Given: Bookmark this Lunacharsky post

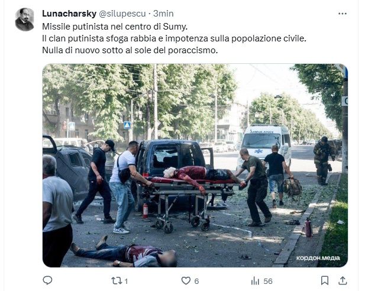Looking at the screenshot, I should point(325,280).
